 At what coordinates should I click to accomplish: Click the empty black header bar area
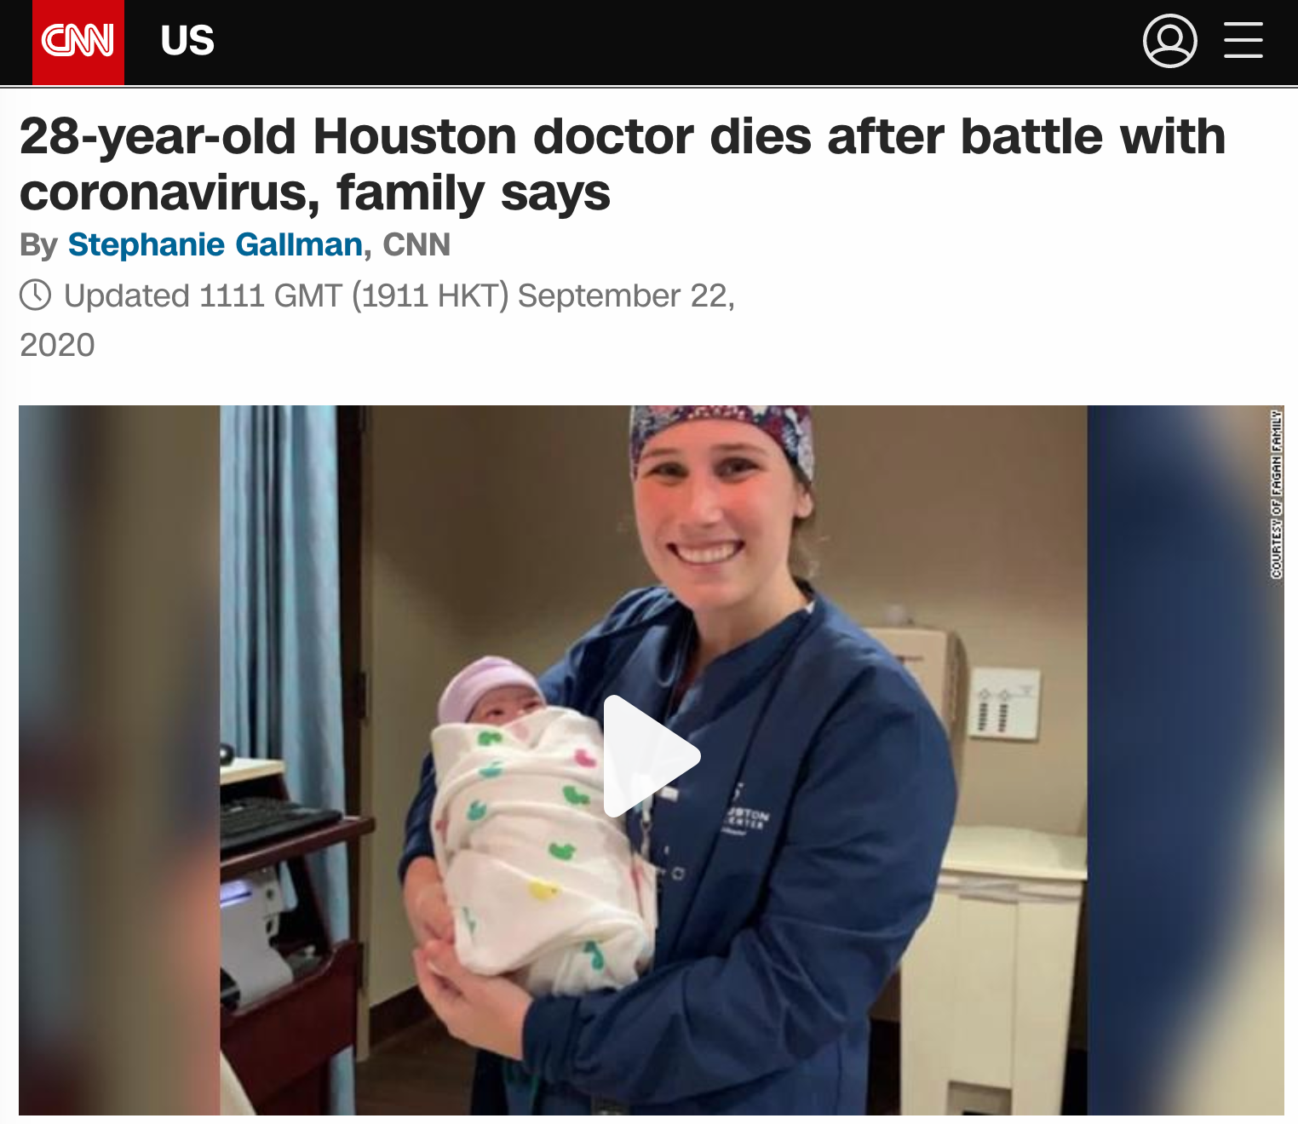(673, 42)
